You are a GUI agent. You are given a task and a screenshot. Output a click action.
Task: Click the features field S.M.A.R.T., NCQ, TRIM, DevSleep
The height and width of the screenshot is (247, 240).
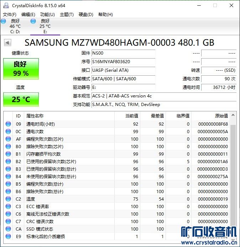164,105
